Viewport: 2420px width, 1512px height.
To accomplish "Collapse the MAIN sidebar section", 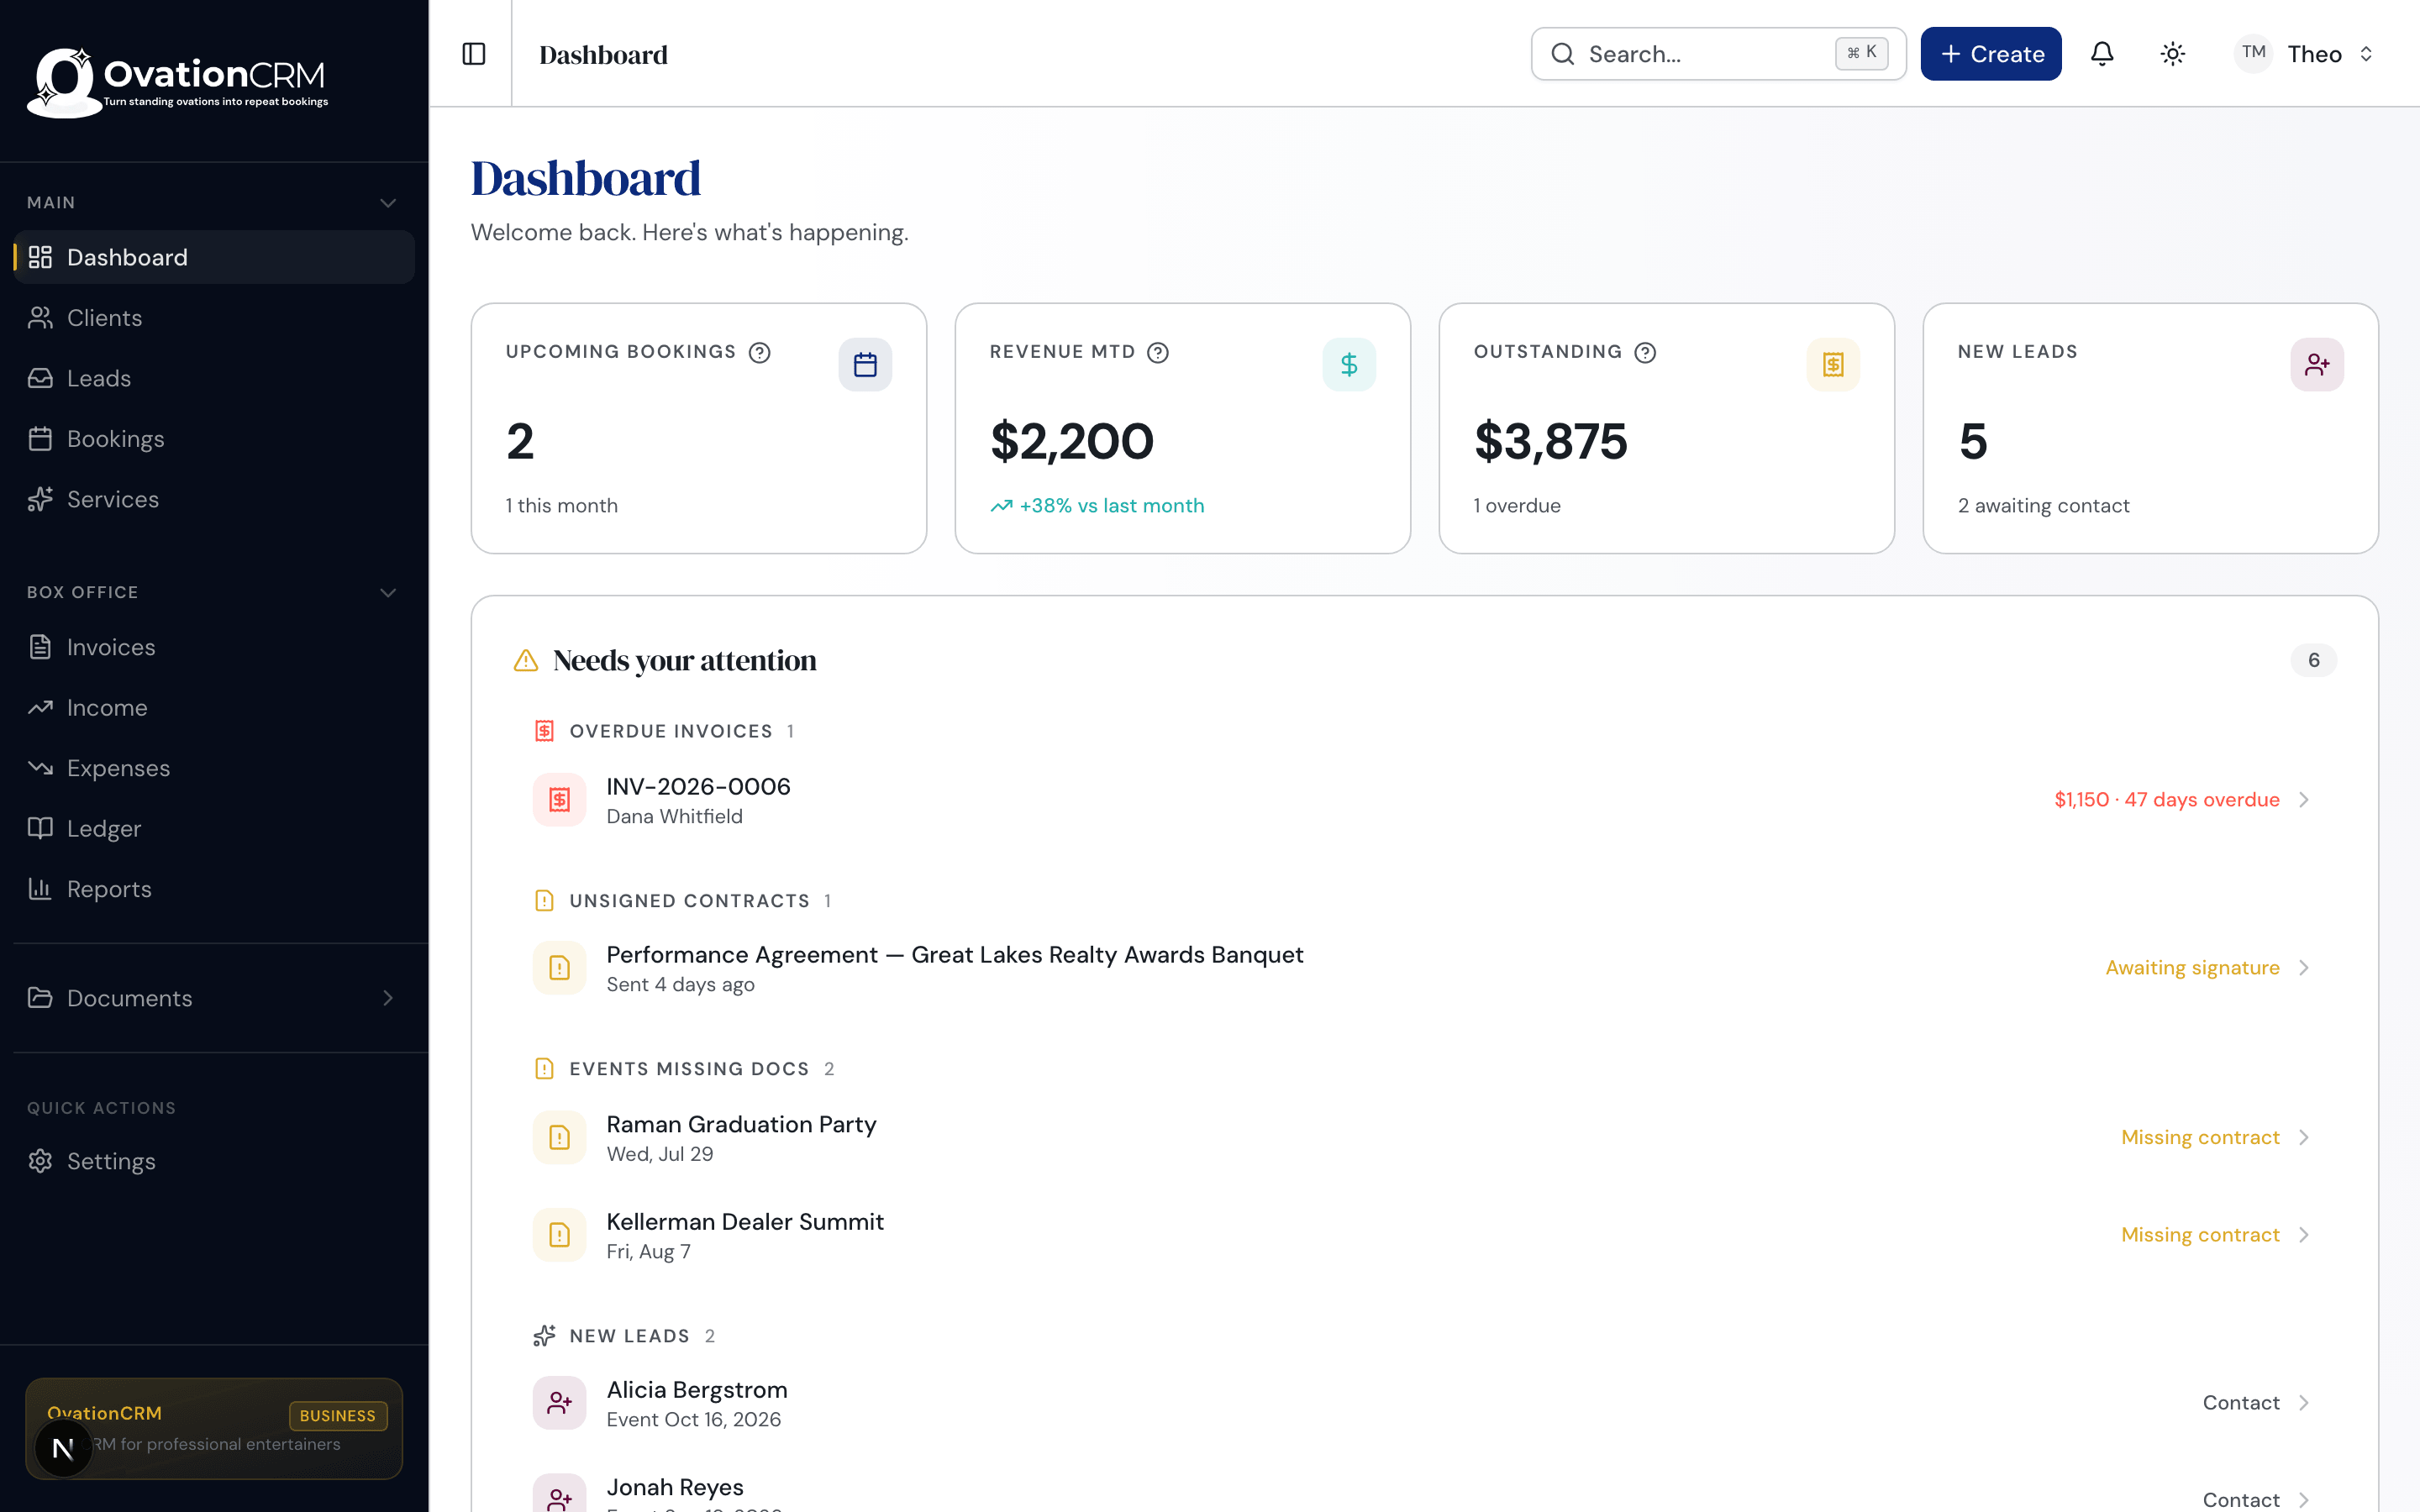I will 388,203.
